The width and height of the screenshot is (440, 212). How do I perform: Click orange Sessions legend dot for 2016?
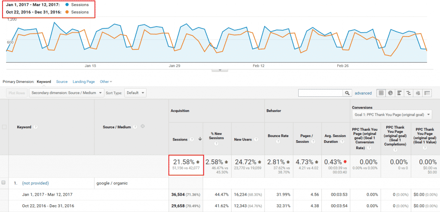pyautogui.click(x=67, y=12)
